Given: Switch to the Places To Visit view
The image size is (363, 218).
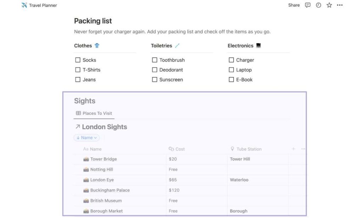Looking at the screenshot, I should click(x=94, y=113).
